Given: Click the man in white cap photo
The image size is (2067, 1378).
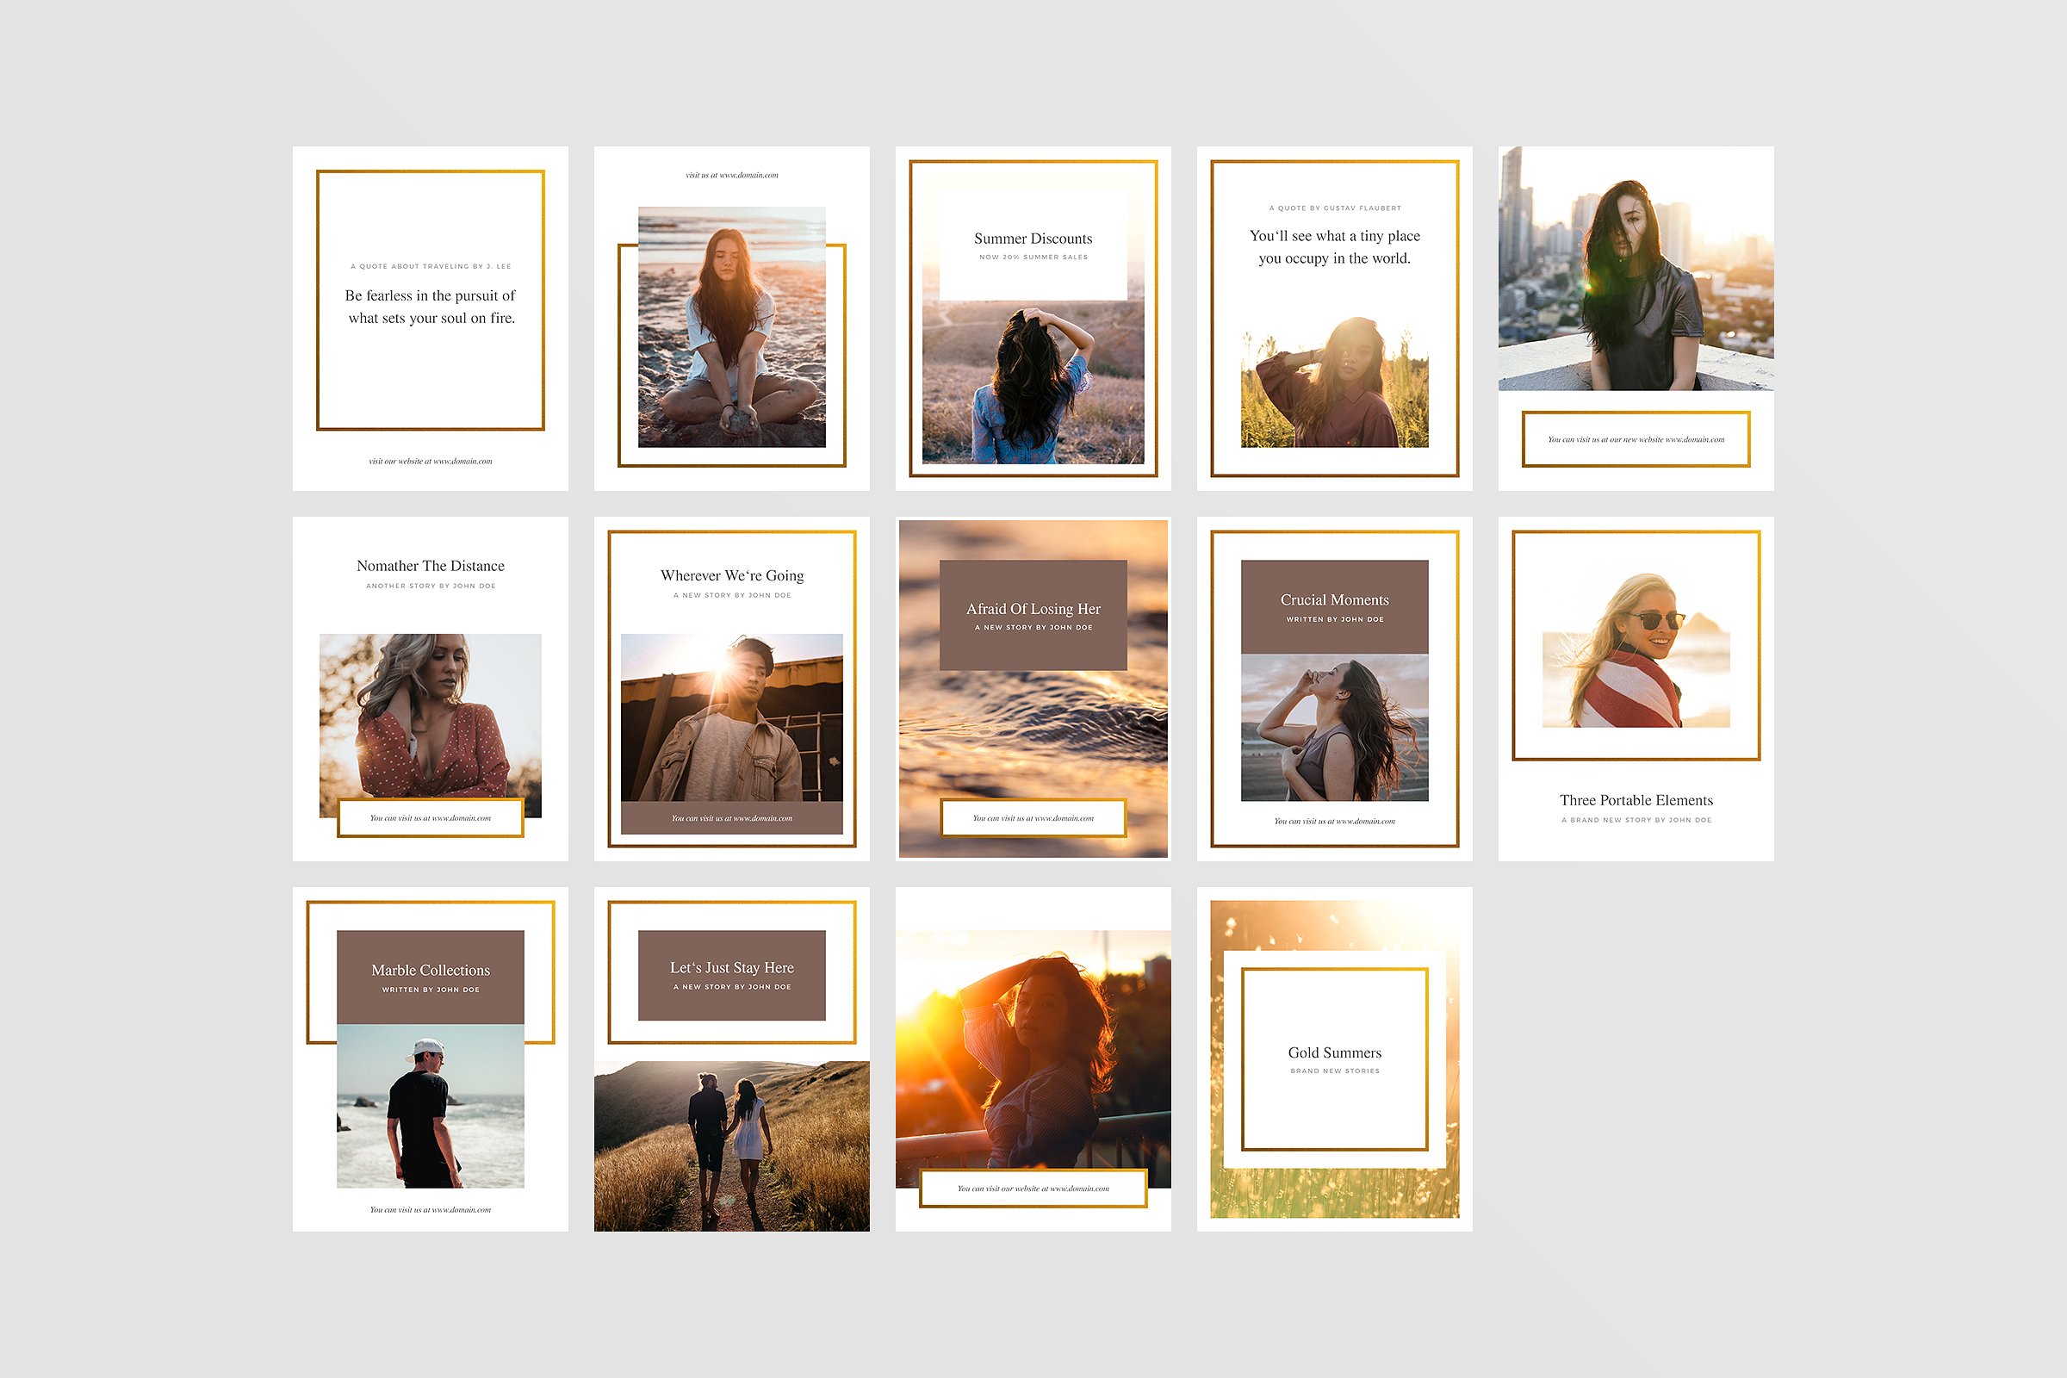Looking at the screenshot, I should 430,1106.
